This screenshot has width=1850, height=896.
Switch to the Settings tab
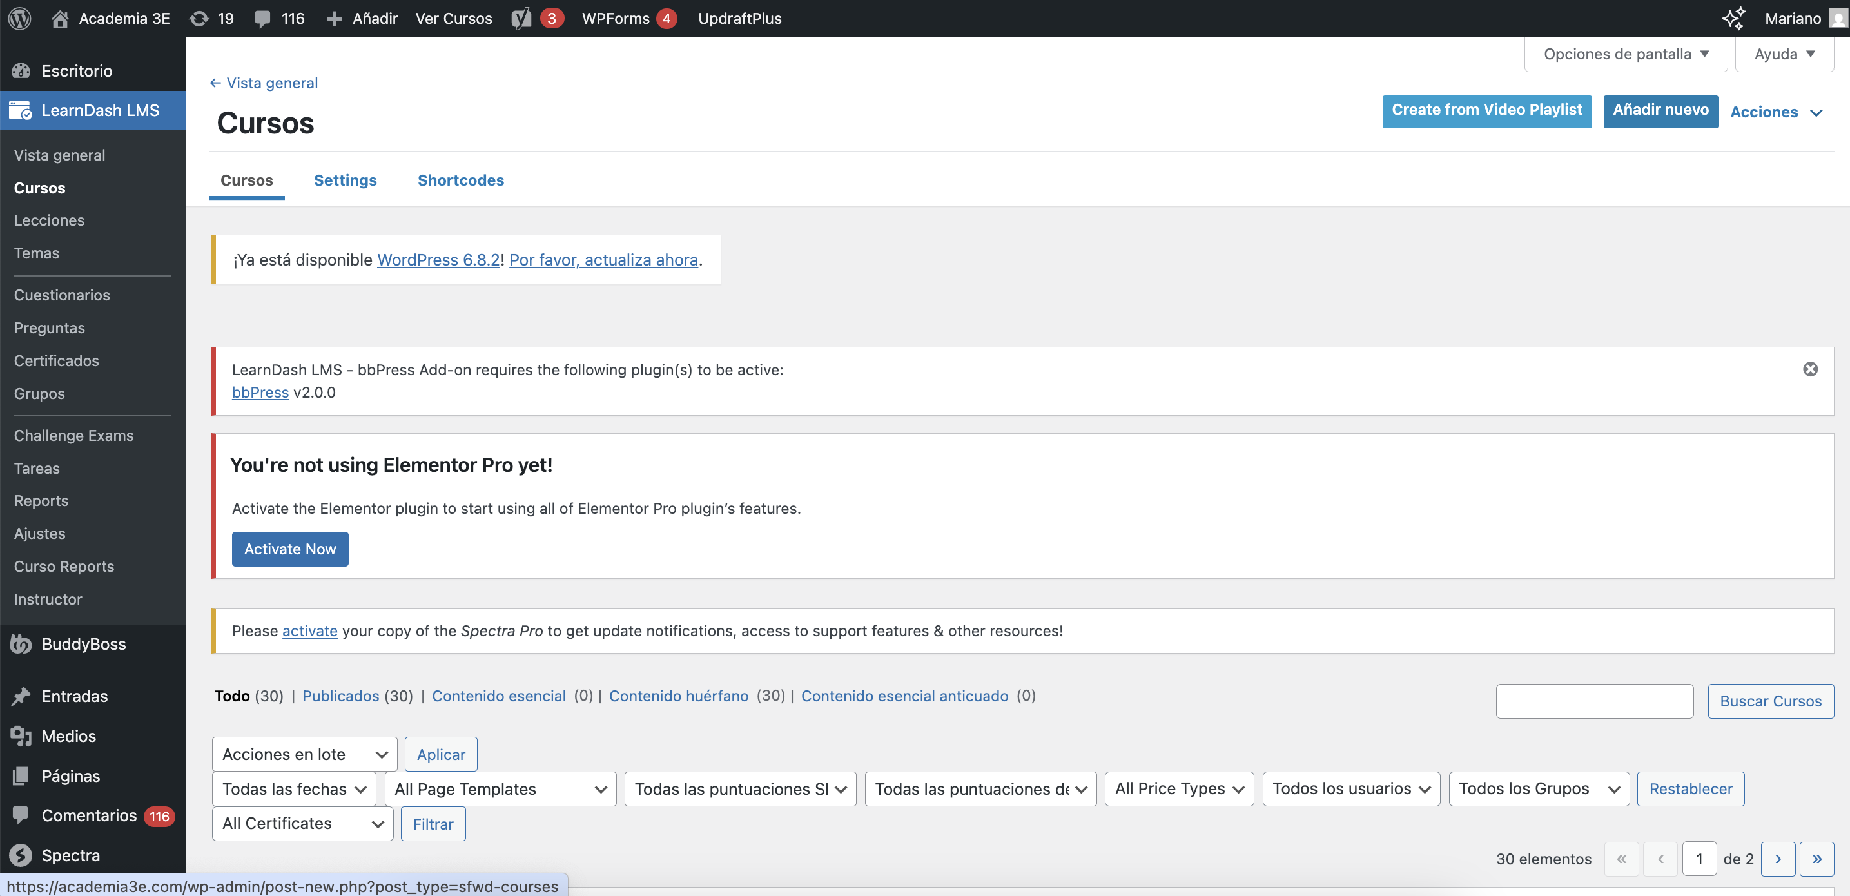pyautogui.click(x=345, y=180)
